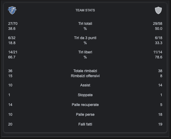This screenshot has width=171, height=139.
Task: Click the 78.6 away free throw percentage
Action: pos(159,57)
